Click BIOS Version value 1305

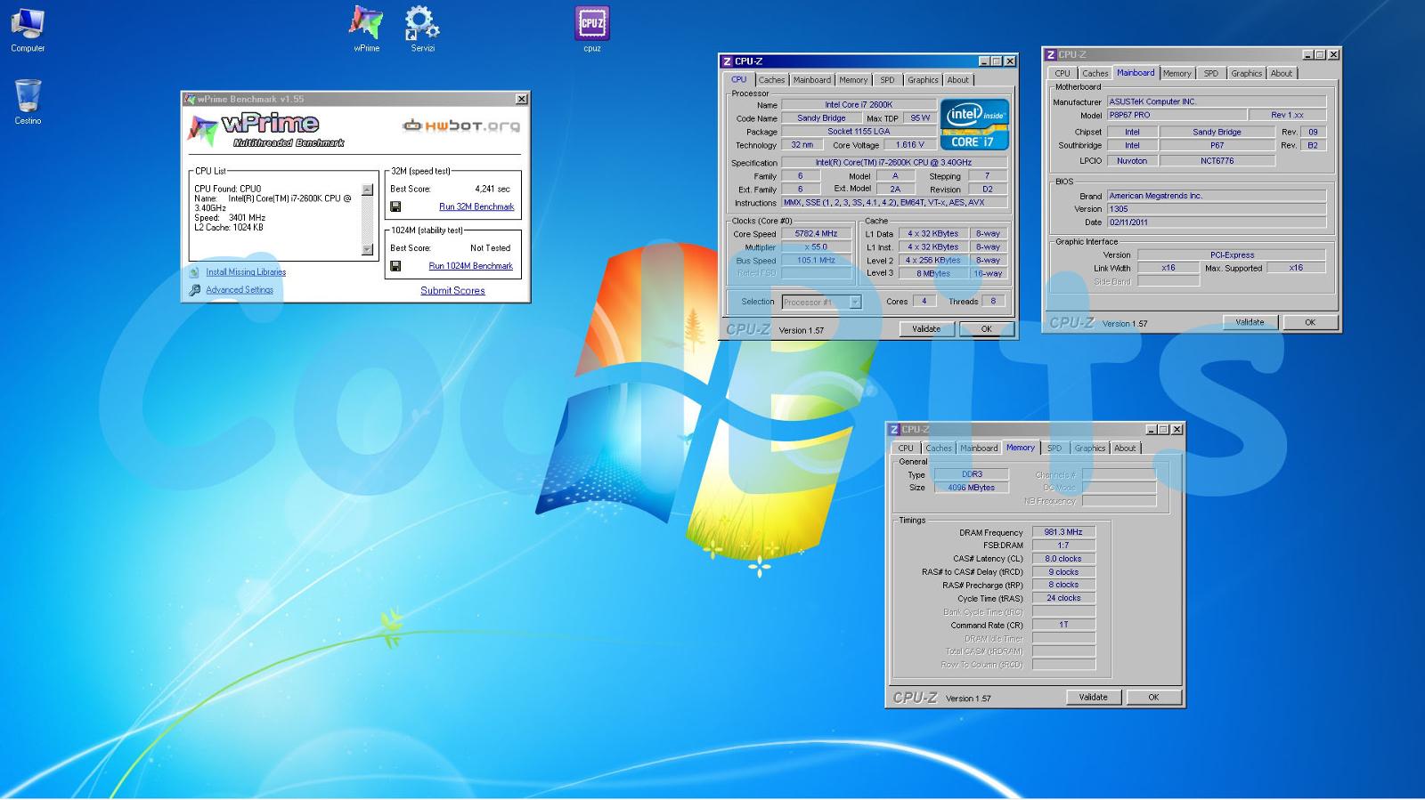[x=1217, y=209]
